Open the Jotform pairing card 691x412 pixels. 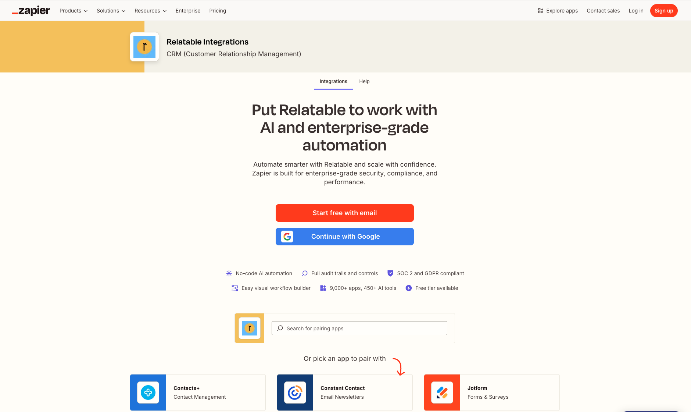coord(492,393)
